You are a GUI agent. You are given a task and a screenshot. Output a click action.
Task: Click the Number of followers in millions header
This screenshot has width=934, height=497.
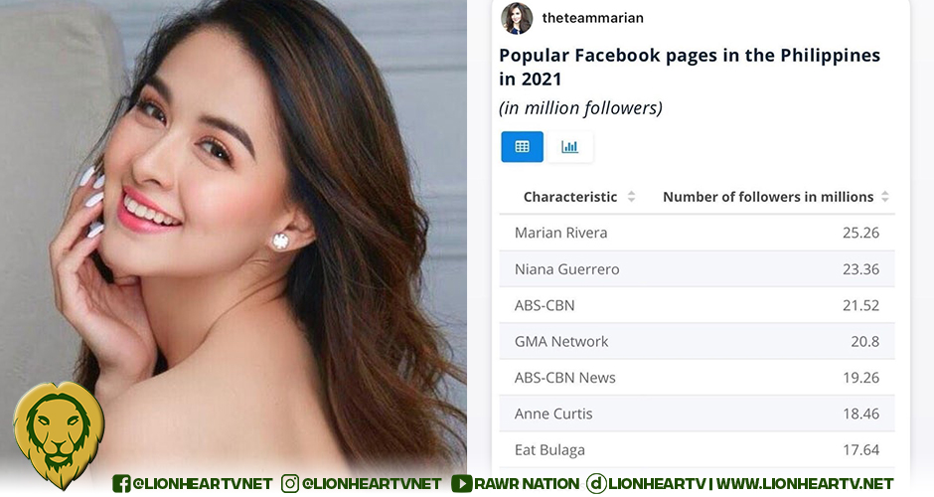tap(768, 197)
